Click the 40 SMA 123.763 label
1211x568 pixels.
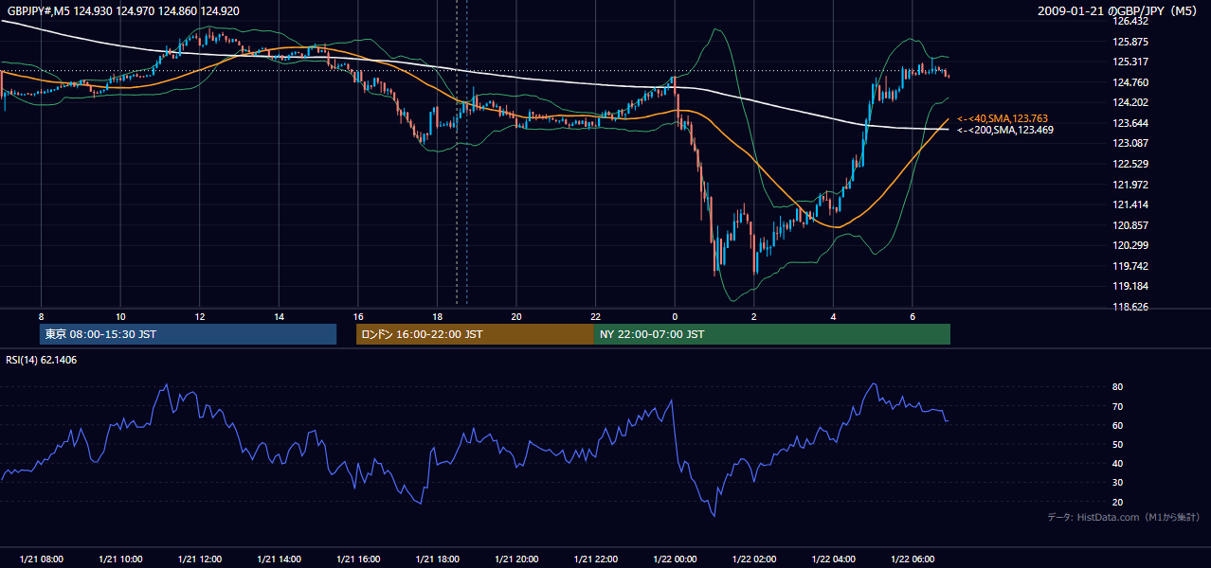click(1002, 118)
